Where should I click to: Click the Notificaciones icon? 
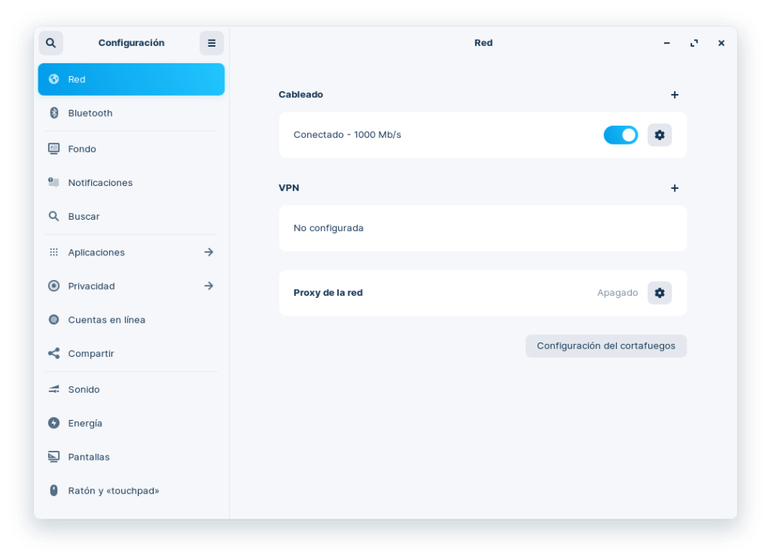pos(53,182)
